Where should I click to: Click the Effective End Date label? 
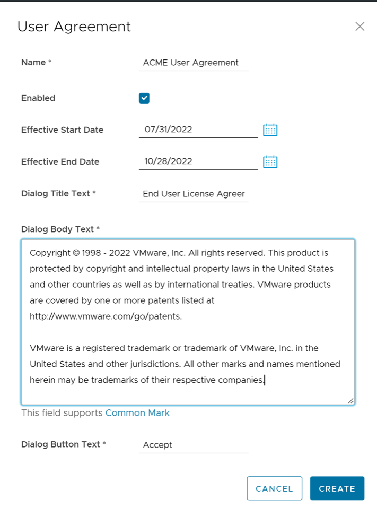60,162
